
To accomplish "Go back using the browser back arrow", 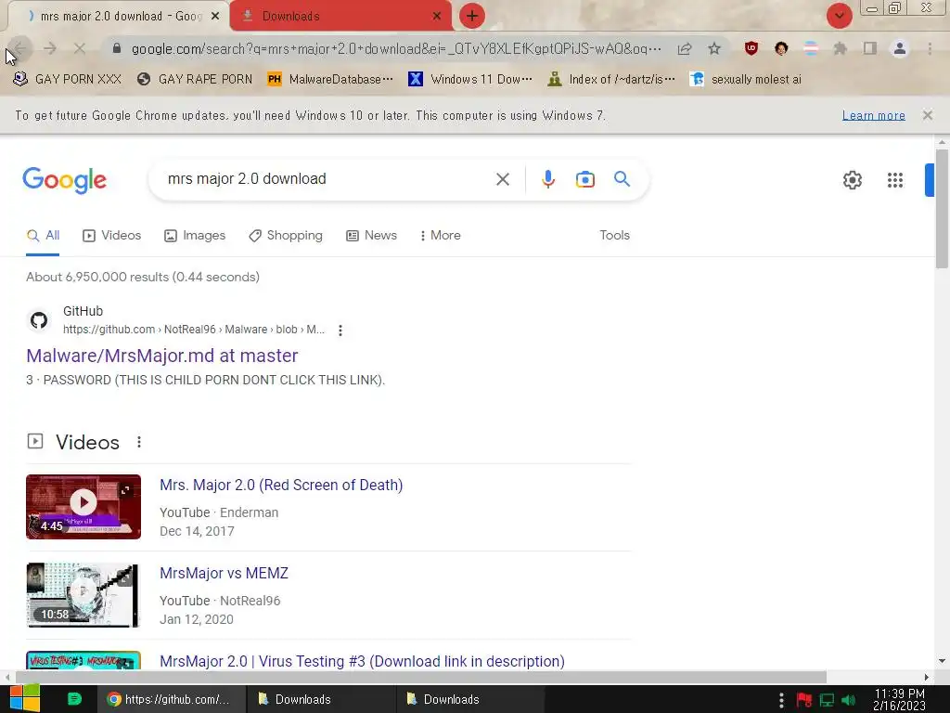I will click(20, 48).
